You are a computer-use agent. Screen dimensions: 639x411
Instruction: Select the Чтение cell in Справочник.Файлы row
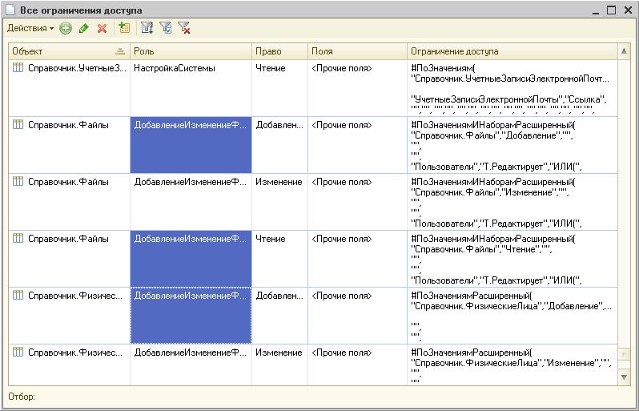(x=279, y=259)
